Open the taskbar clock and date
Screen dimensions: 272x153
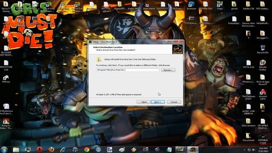(263, 150)
